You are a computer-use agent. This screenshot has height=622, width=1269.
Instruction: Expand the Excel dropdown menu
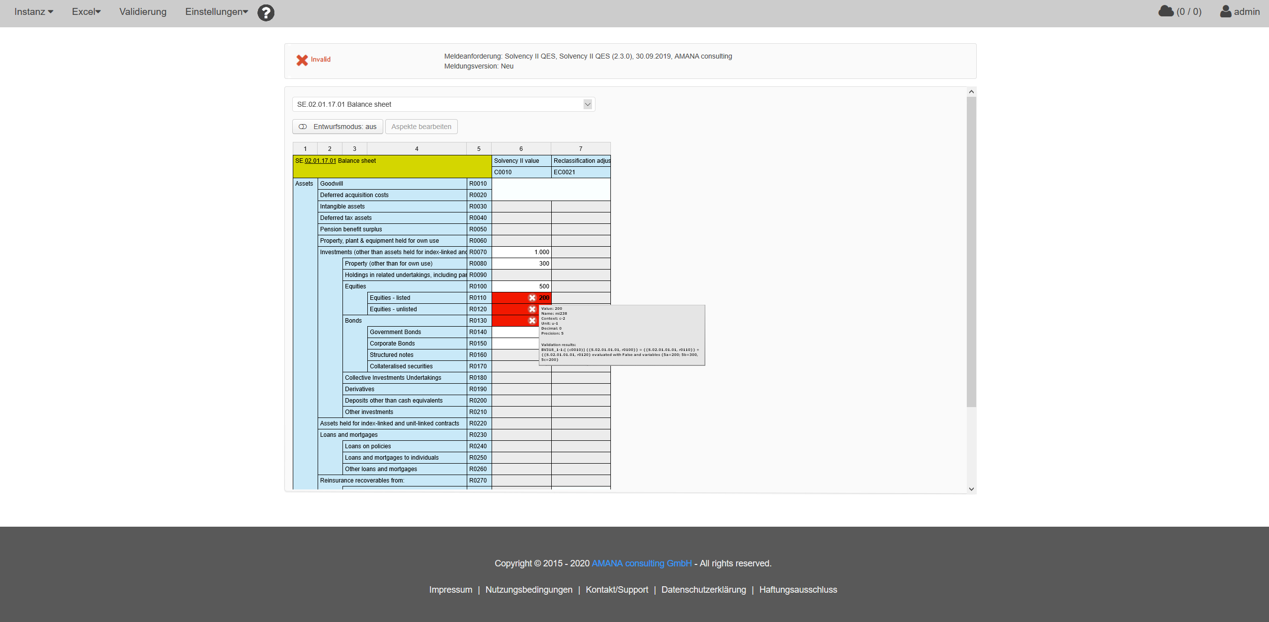coord(86,12)
